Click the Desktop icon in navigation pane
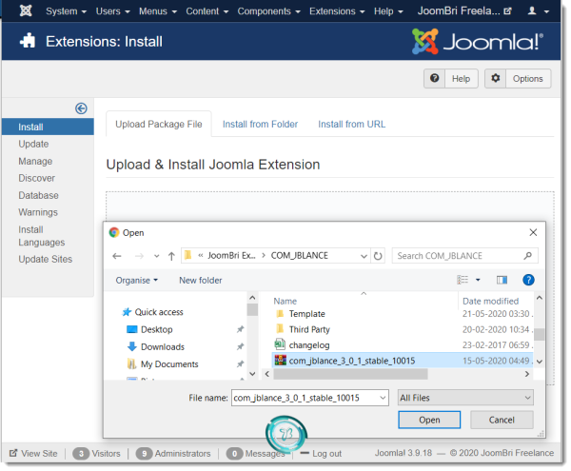 (x=132, y=329)
